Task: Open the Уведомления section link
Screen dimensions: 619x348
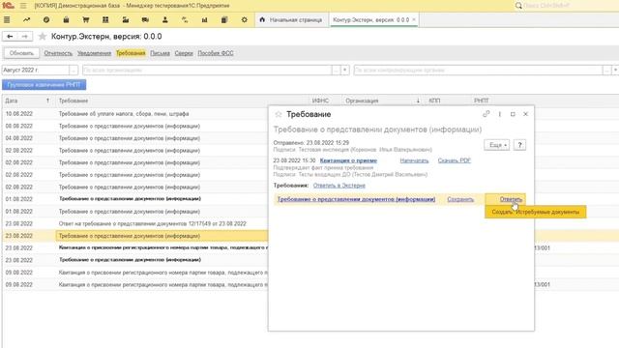Action: pos(94,53)
